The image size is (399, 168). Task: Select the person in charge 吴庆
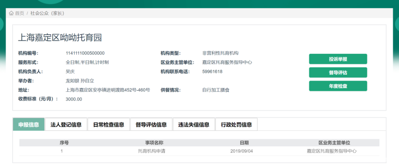[x=70, y=72]
